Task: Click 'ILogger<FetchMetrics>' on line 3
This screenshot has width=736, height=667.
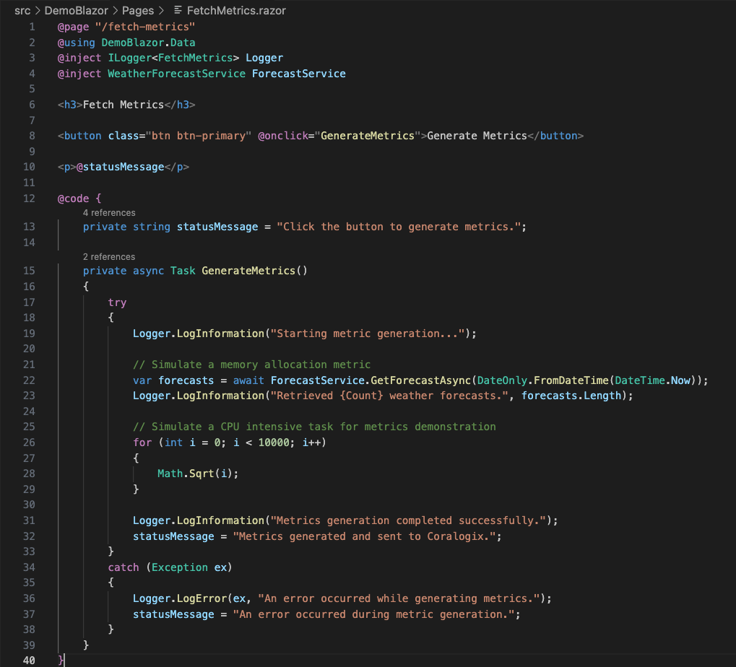Action: click(173, 58)
